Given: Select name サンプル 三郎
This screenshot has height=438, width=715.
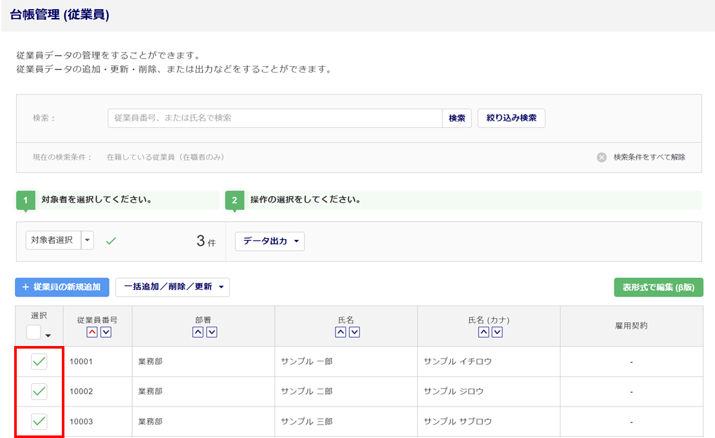Looking at the screenshot, I should 307,422.
